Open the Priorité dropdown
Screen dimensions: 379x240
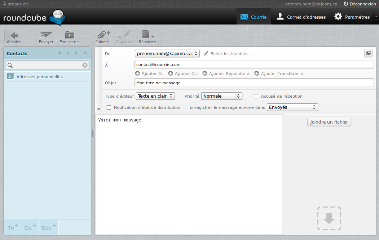tap(222, 96)
